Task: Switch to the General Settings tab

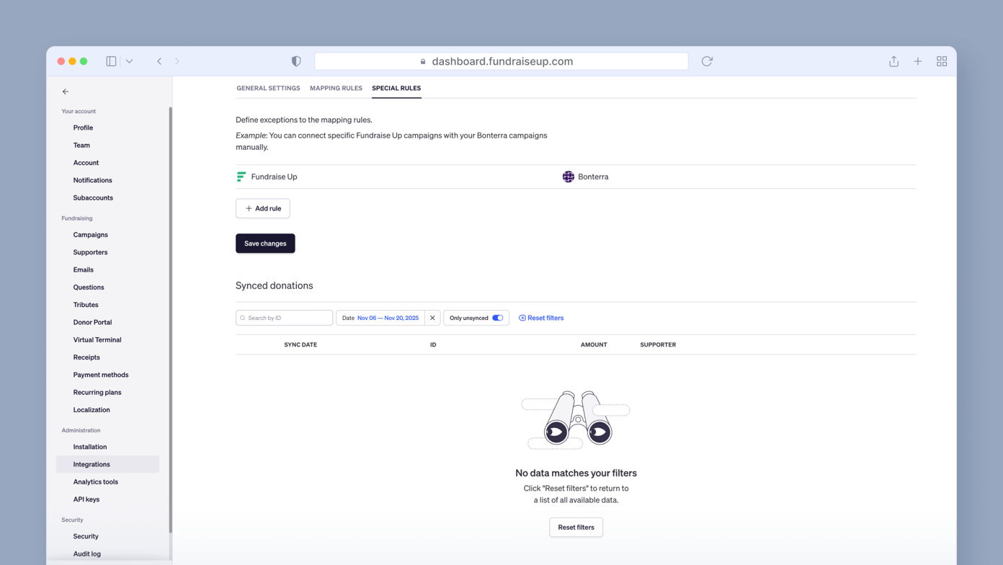Action: pyautogui.click(x=268, y=88)
